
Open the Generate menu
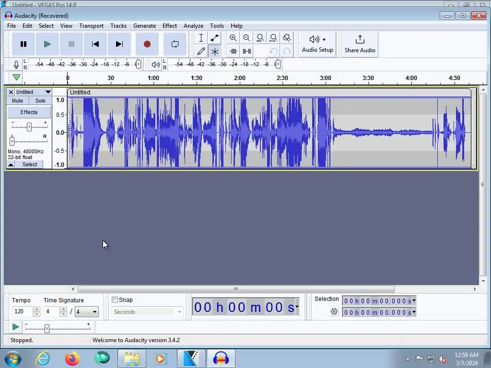[x=144, y=26]
